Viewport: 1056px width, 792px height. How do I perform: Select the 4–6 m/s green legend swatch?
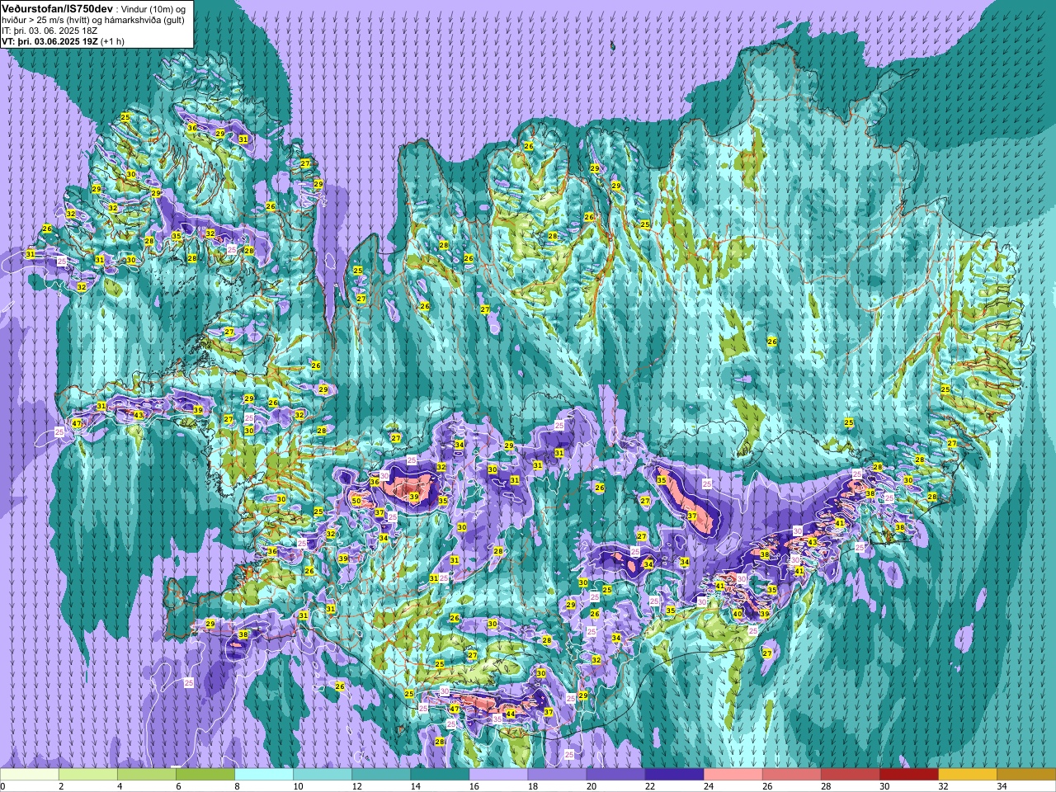point(147,775)
